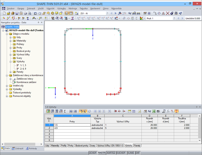Undo the last action
The width and height of the screenshot is (202, 155).
pyautogui.click(x=35, y=13)
